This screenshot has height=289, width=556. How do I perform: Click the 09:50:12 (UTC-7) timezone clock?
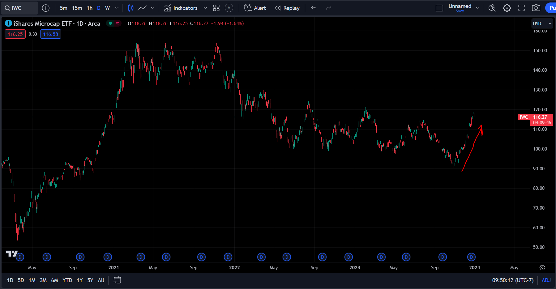coord(513,280)
